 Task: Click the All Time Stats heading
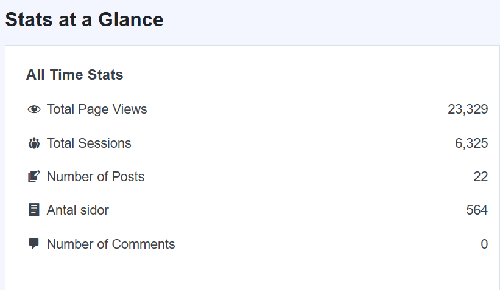(x=75, y=75)
